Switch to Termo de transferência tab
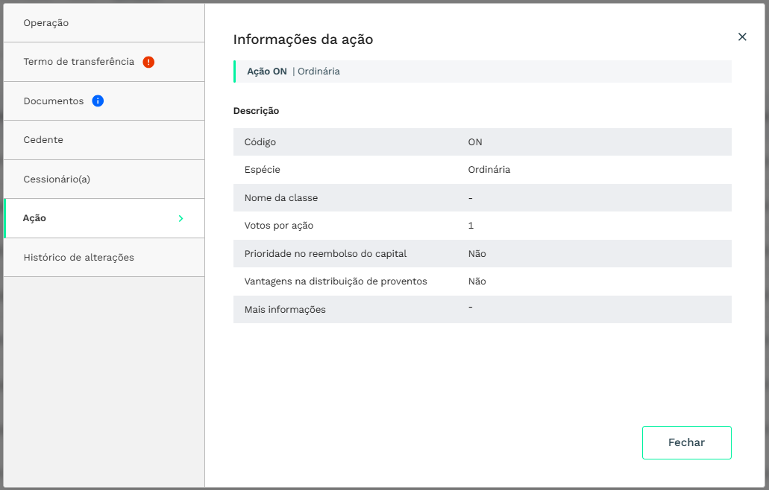This screenshot has width=769, height=490. click(79, 62)
